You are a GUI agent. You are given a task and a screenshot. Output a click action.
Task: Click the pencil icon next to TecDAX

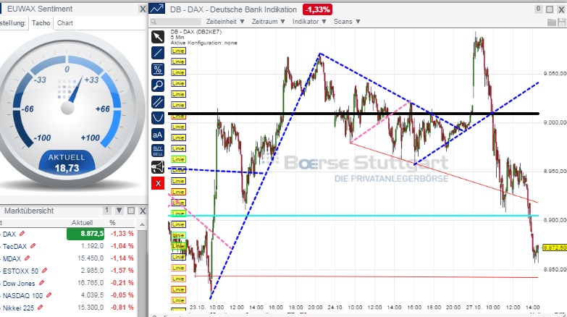[x=33, y=246]
